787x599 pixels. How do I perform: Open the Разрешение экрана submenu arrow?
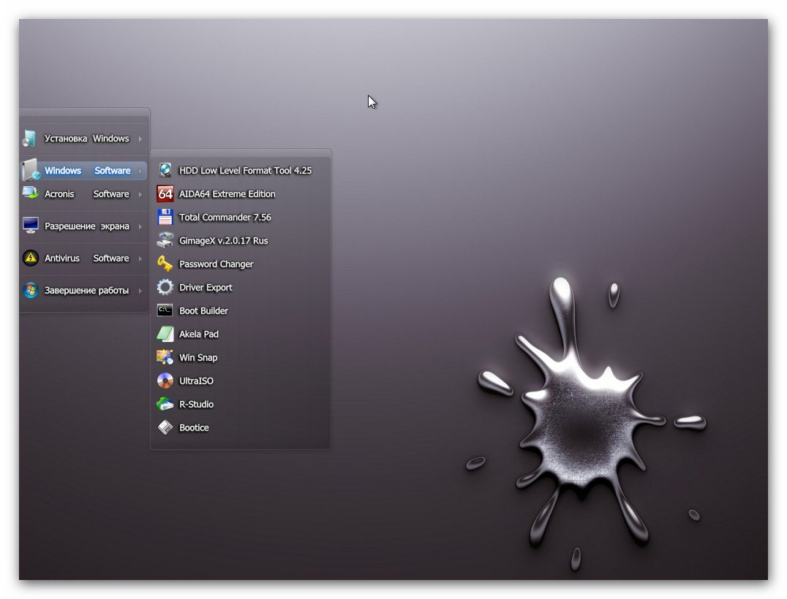[x=140, y=226]
